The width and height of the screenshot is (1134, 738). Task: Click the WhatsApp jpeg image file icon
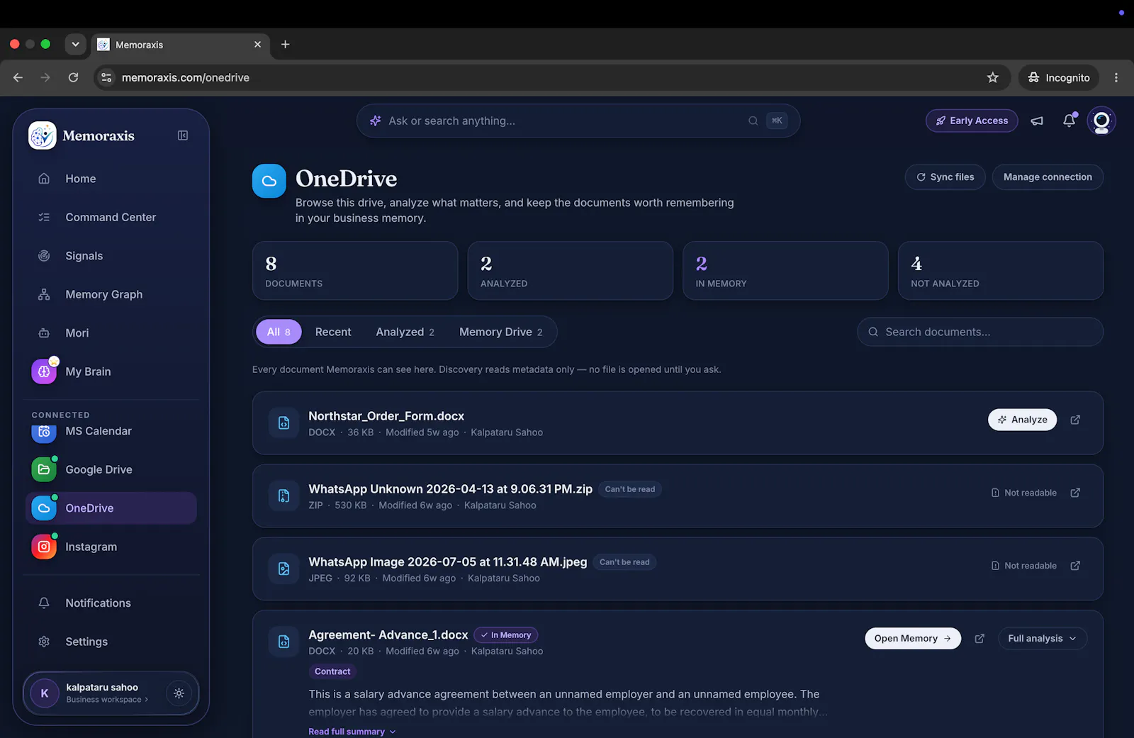(283, 569)
